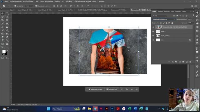This screenshot has height=112, width=200.
Task: Open more options ellipsis in options bar
Action: tap(88, 6)
